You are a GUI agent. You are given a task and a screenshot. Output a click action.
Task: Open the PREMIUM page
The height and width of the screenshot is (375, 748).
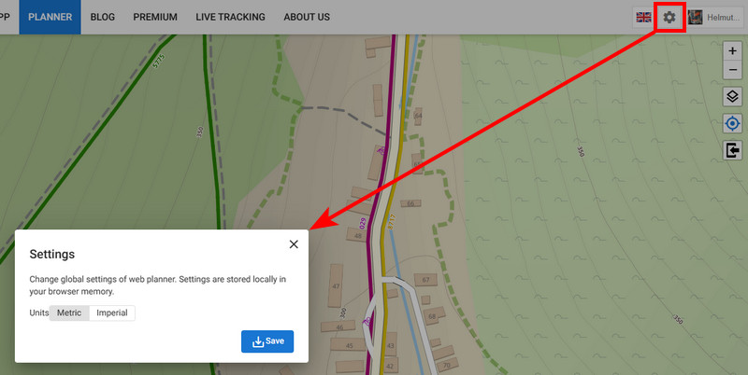click(x=155, y=17)
